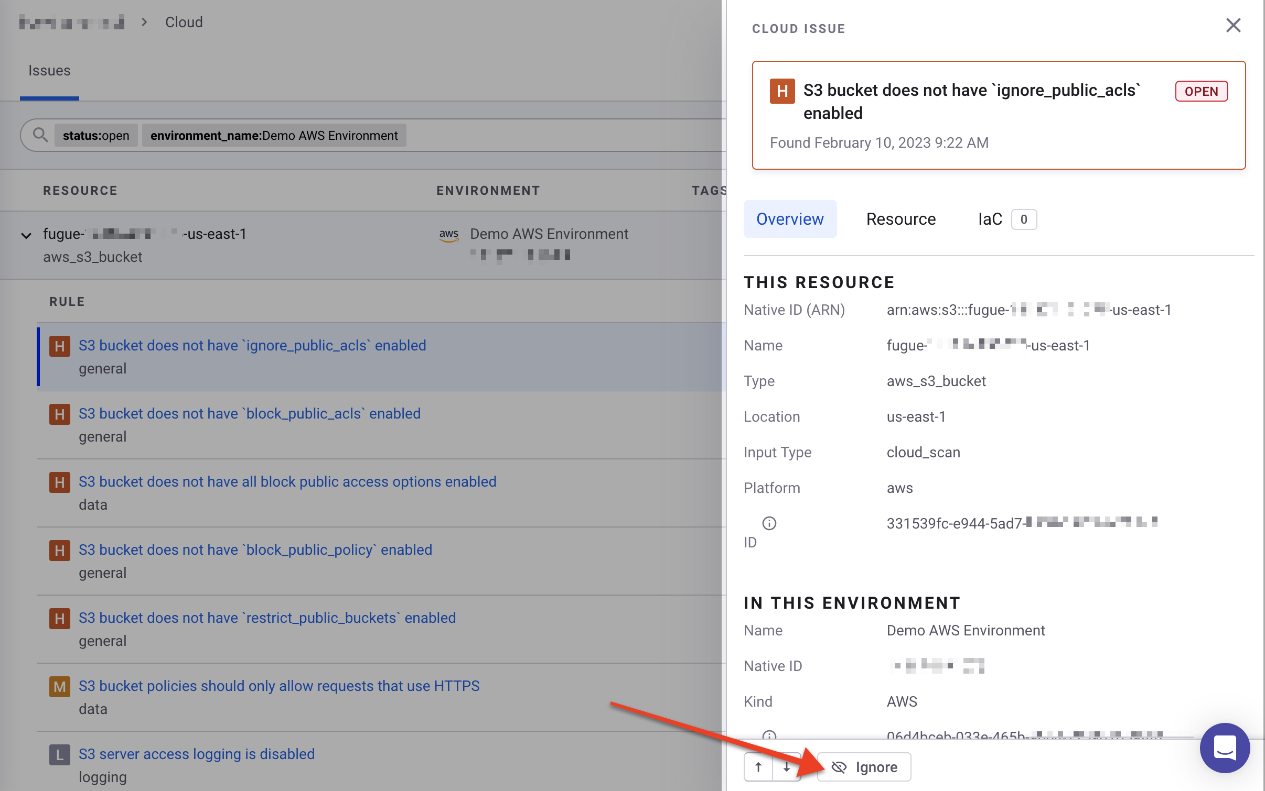Screen dimensions: 1265x791
Task: Open S3 server access logging is disabled
Action: pyautogui.click(x=197, y=754)
